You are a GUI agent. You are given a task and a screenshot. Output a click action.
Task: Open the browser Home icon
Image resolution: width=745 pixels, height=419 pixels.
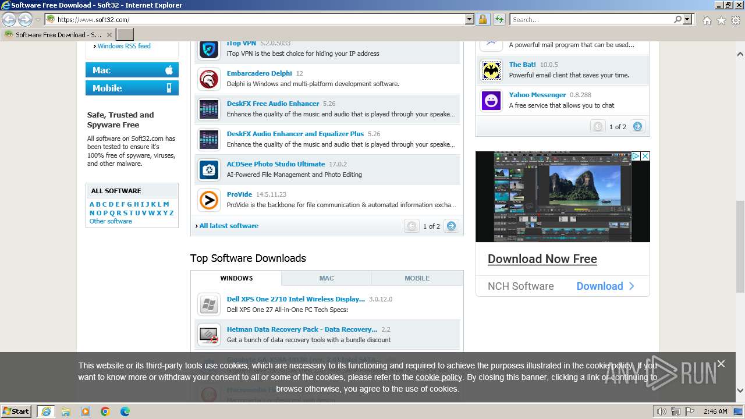(x=707, y=20)
